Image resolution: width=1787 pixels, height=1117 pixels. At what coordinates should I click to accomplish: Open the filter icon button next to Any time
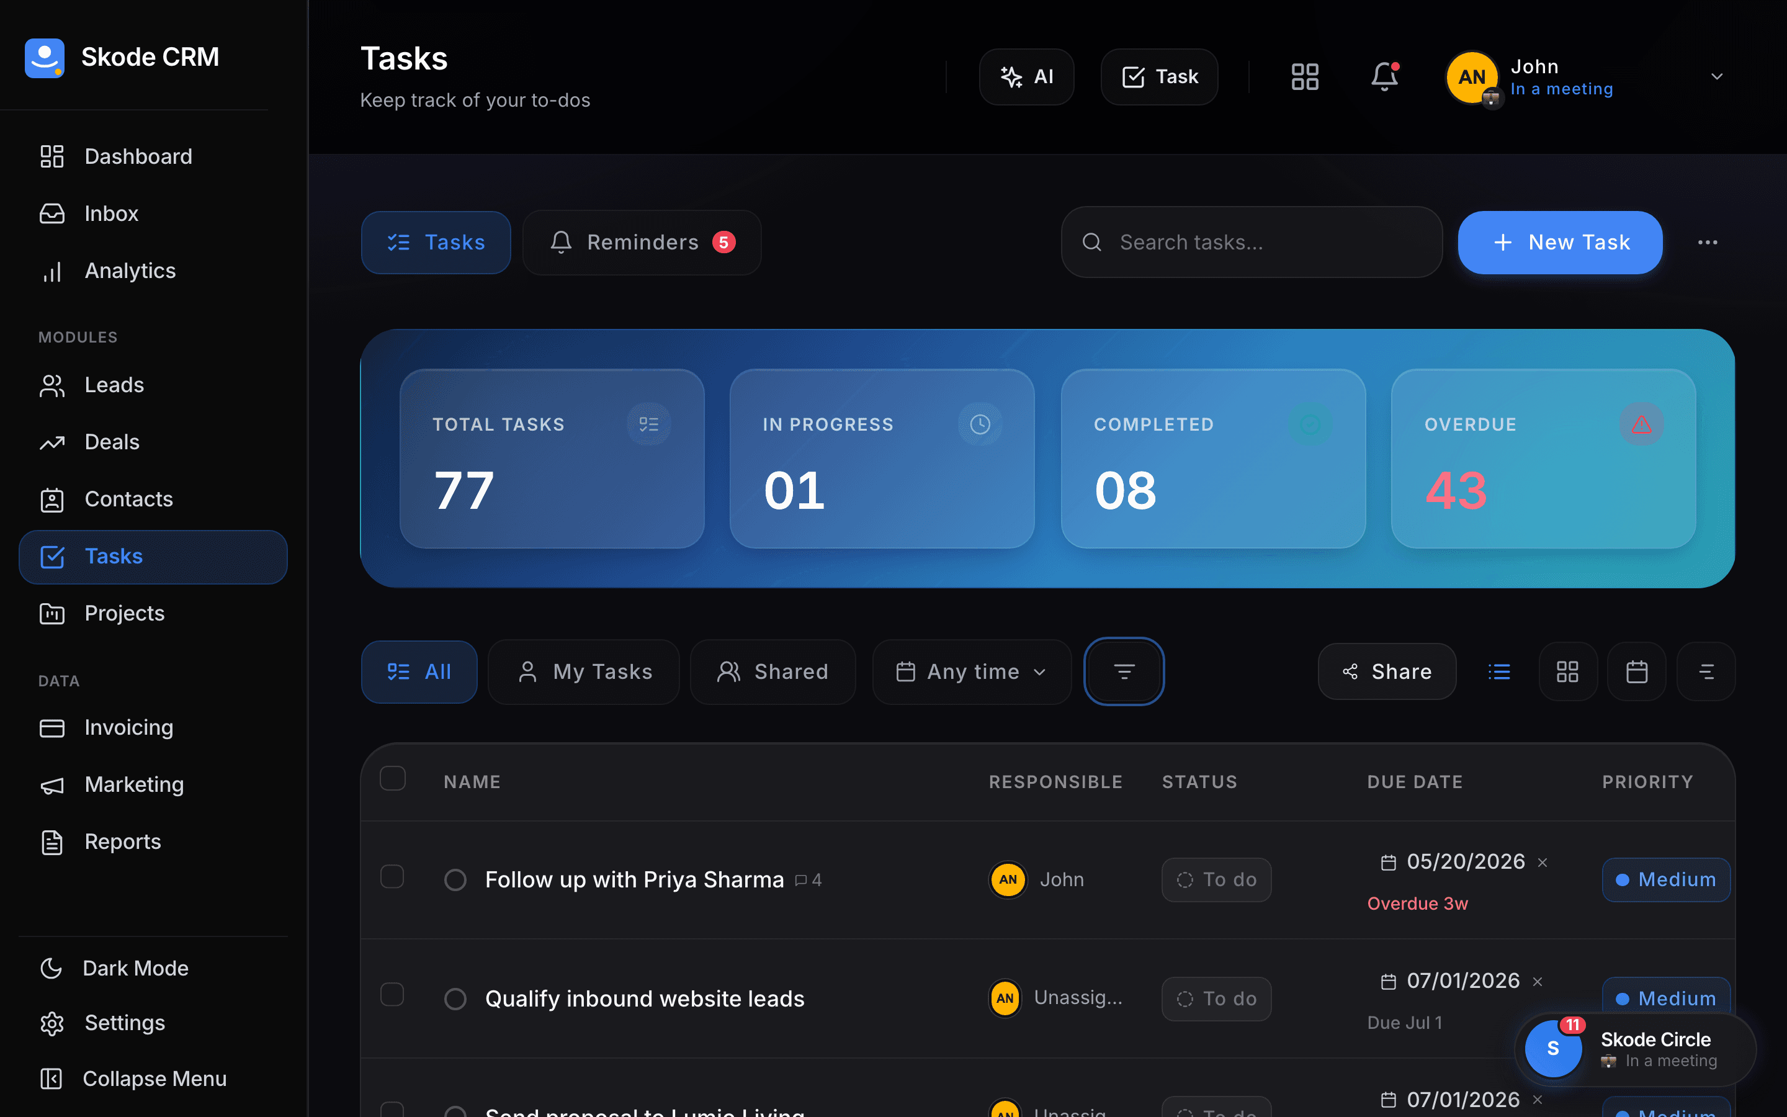click(1124, 671)
